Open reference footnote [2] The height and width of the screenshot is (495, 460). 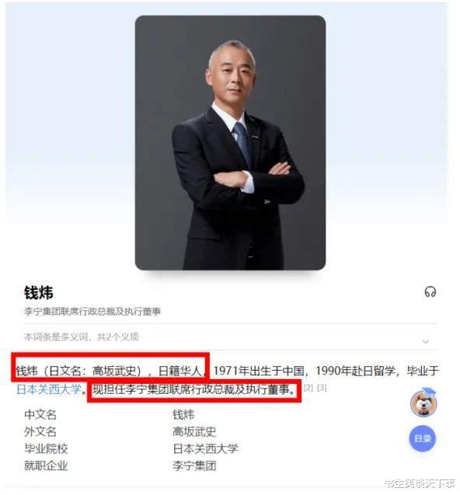(x=308, y=387)
